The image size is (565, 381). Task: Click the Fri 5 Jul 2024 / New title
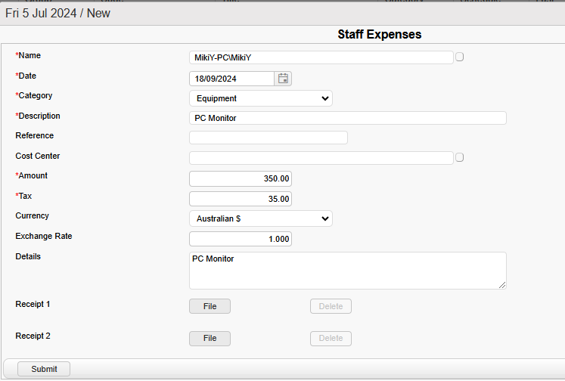click(x=57, y=14)
